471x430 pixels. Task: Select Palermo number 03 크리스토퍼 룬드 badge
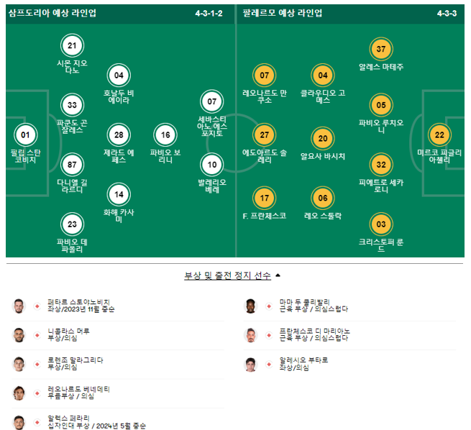381,224
